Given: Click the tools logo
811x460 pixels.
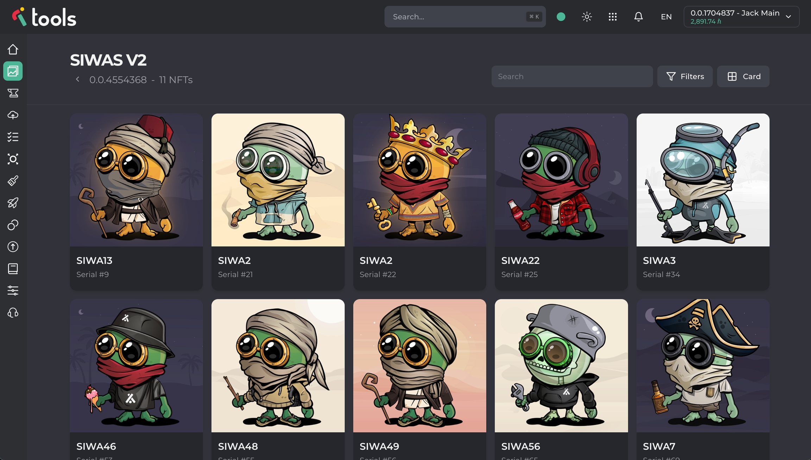Looking at the screenshot, I should click(x=44, y=17).
